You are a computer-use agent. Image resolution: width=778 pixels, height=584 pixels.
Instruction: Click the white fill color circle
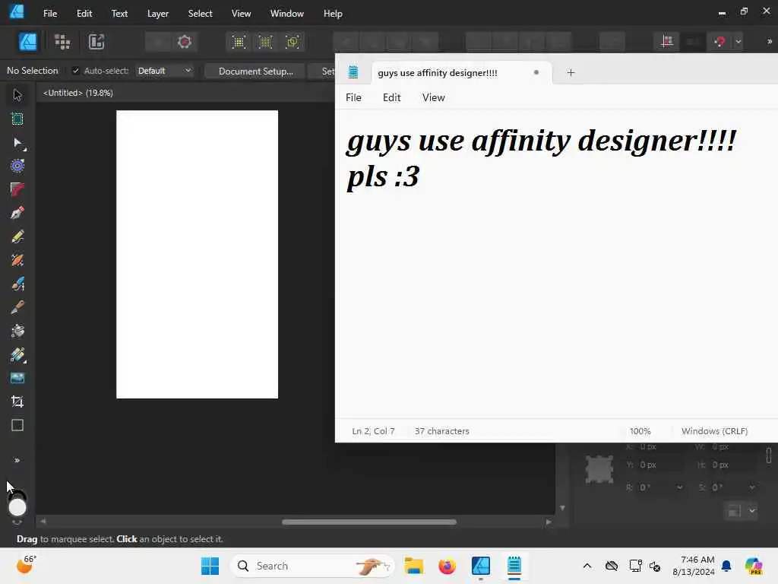(17, 507)
